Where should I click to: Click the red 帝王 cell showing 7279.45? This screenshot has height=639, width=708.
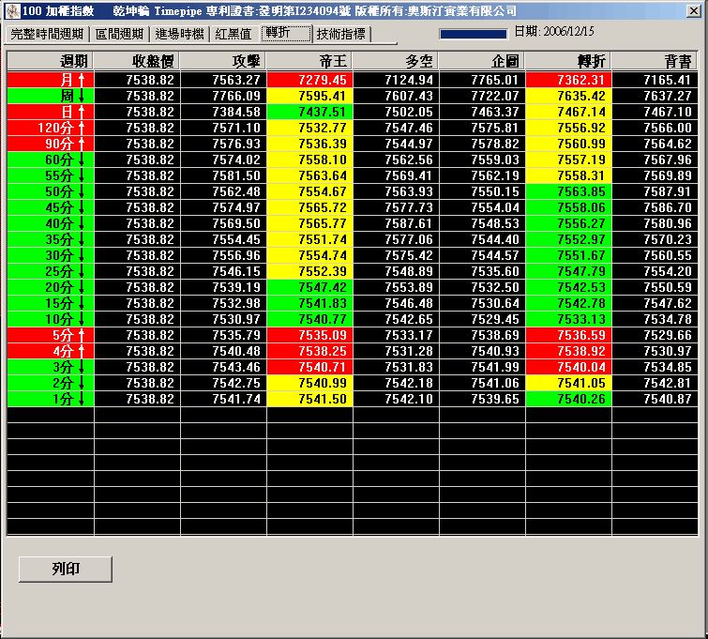(309, 80)
